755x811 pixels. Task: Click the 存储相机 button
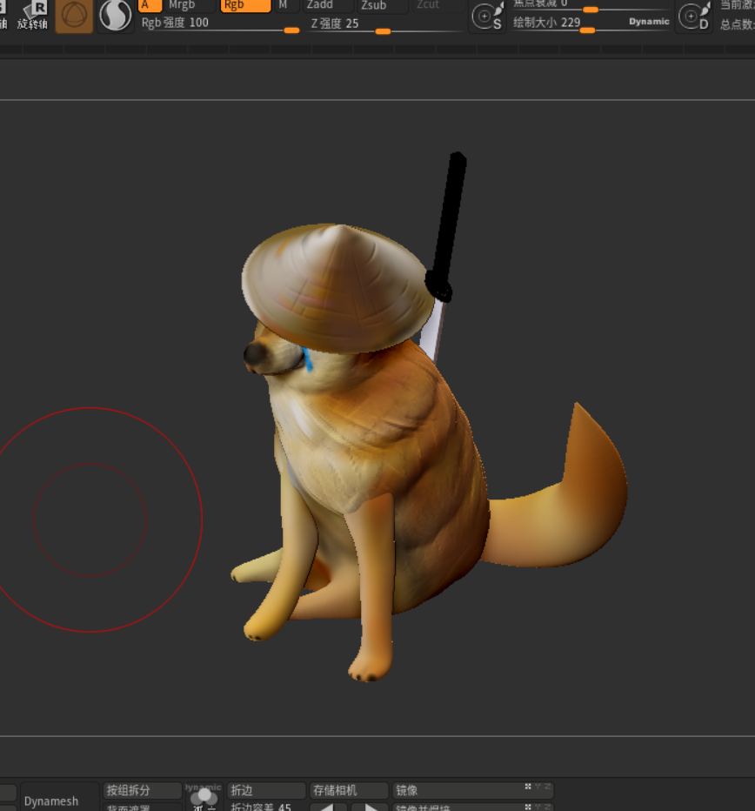pyautogui.click(x=348, y=790)
